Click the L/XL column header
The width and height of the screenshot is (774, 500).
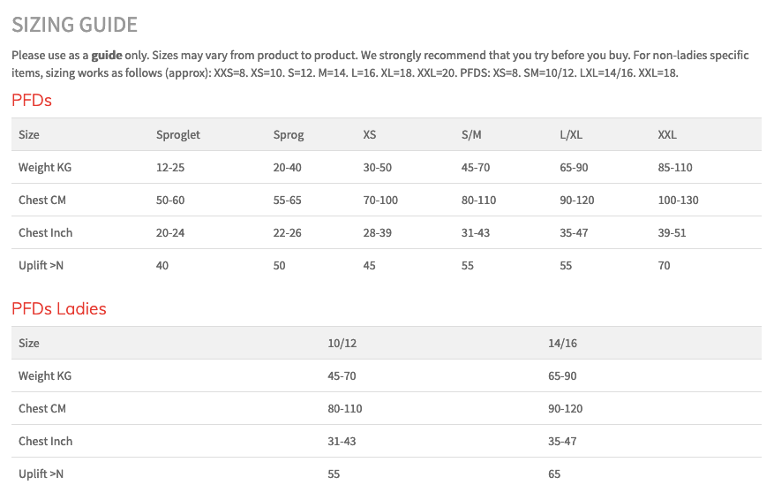[571, 134]
